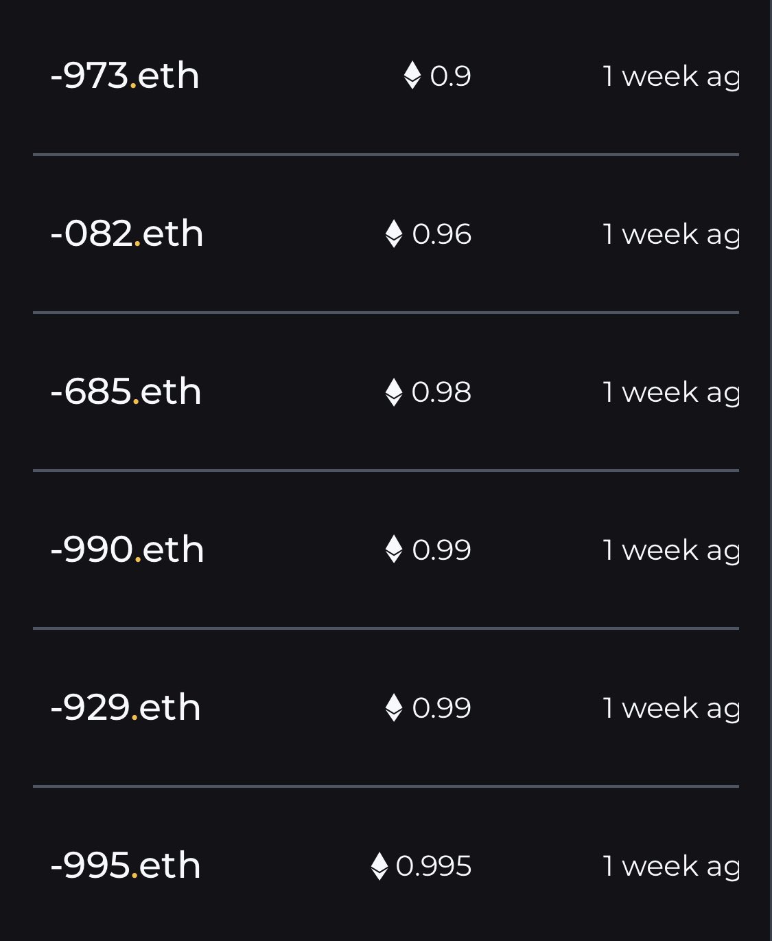Click the Ethereum icon beside 0.98
772x941 pixels.
(394, 392)
